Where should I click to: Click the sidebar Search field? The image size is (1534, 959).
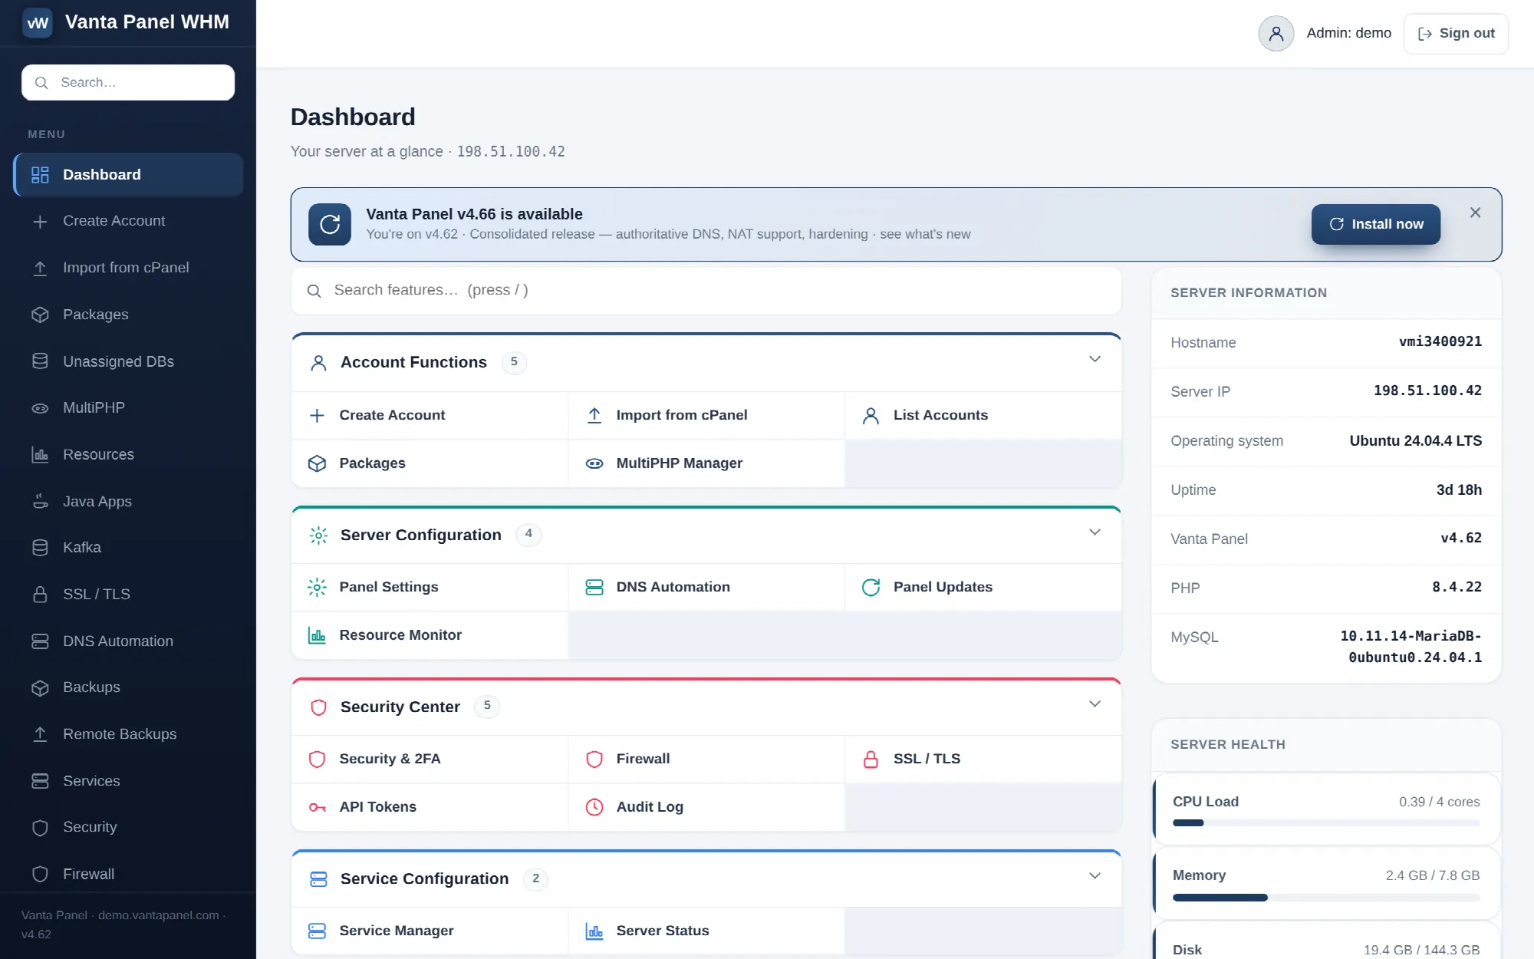(128, 82)
